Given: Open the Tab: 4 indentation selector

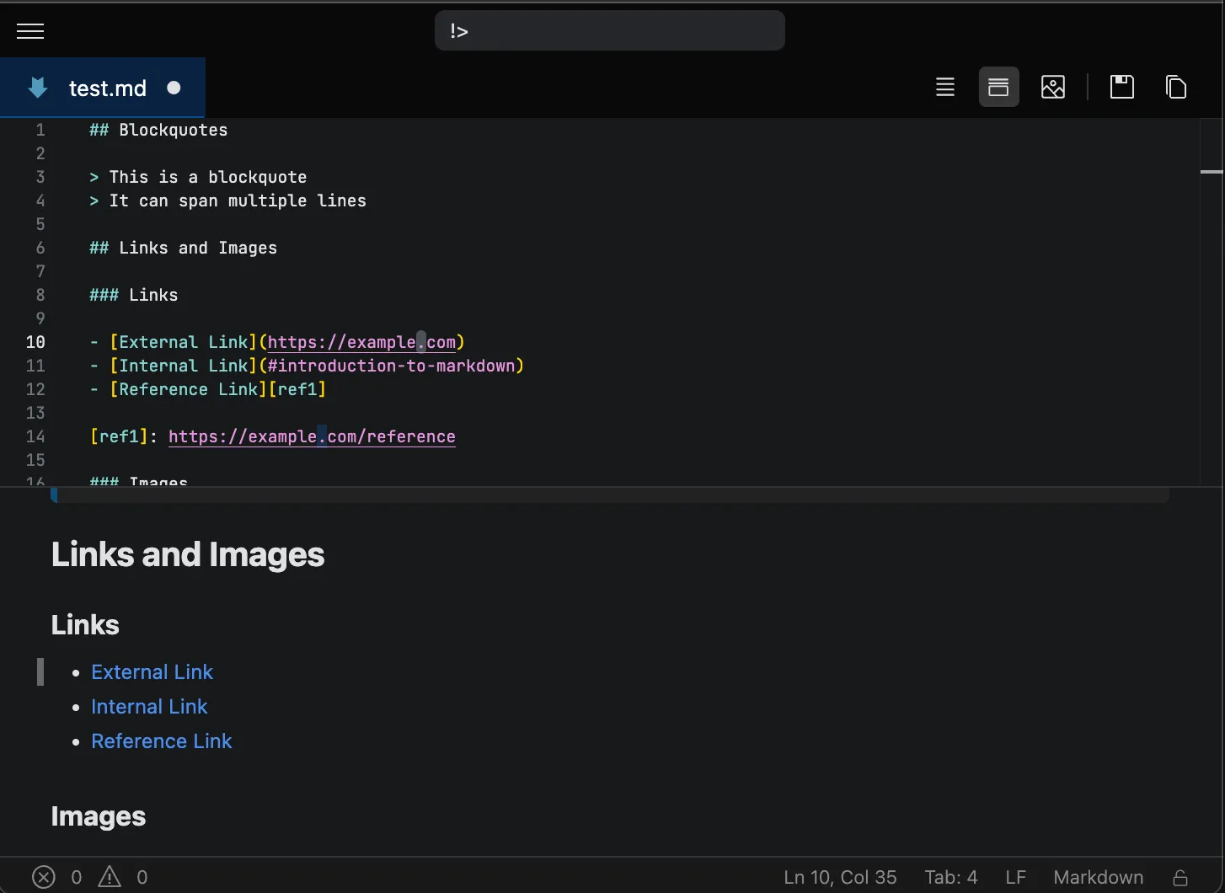Looking at the screenshot, I should pos(950,877).
